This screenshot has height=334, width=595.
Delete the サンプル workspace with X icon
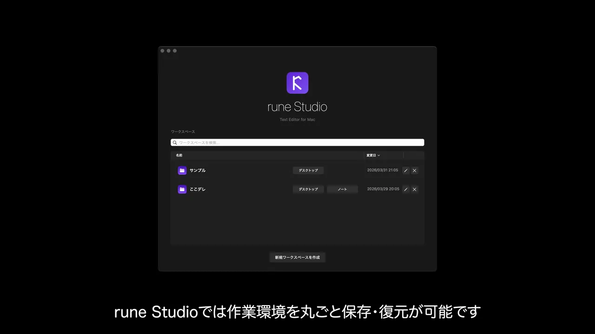tap(415, 171)
